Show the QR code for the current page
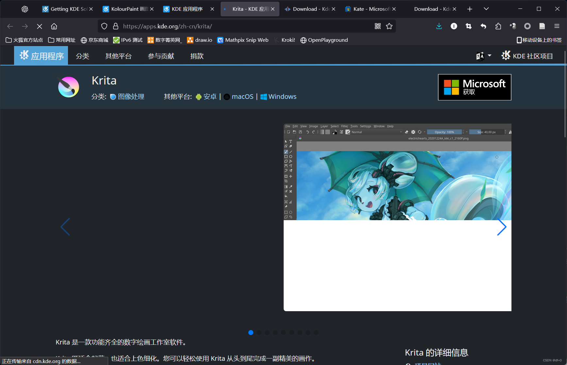Image resolution: width=567 pixels, height=365 pixels. coord(378,26)
